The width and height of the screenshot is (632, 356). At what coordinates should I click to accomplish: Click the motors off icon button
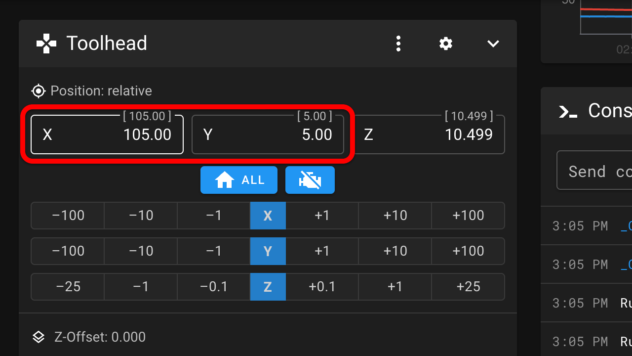pos(310,180)
